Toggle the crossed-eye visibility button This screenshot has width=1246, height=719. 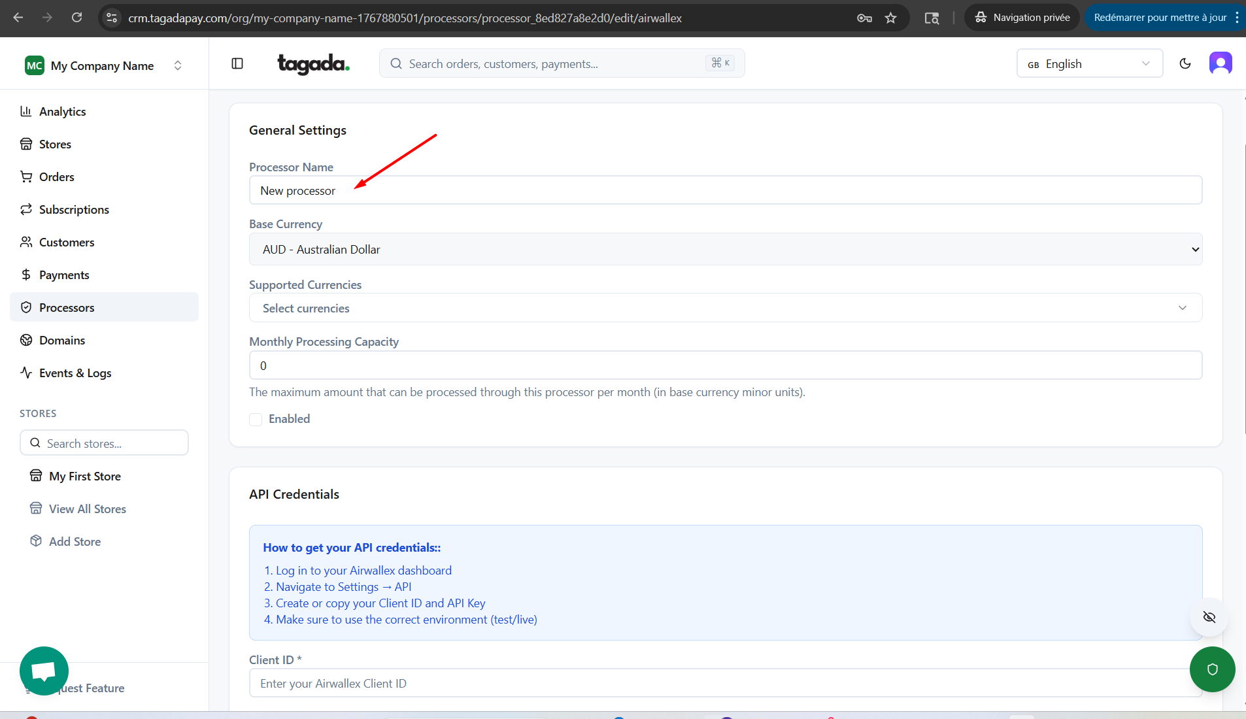point(1209,617)
